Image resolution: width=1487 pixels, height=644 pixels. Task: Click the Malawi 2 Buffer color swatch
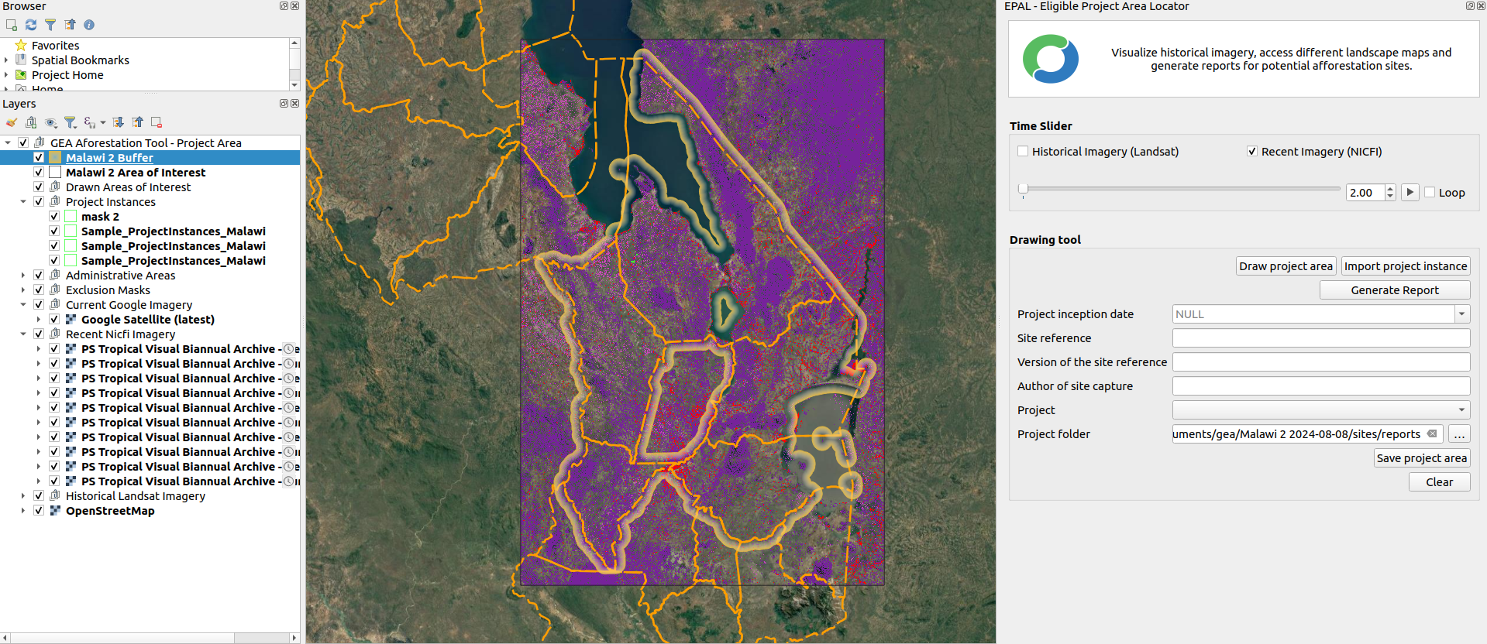tap(55, 158)
